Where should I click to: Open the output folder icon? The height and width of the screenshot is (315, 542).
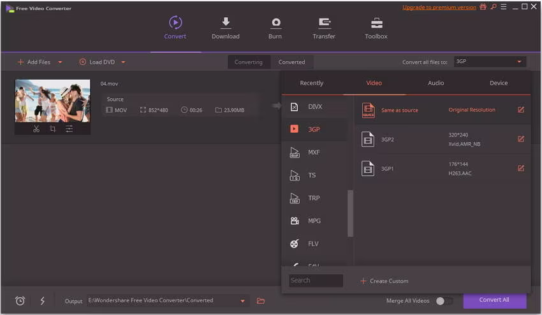[x=261, y=301]
